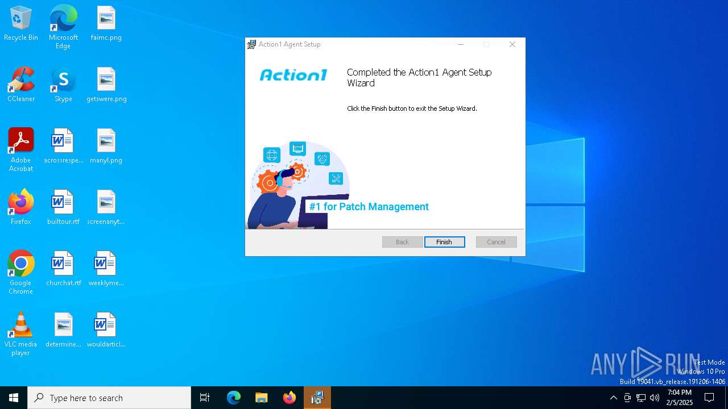The width and height of the screenshot is (728, 409).
Task: Launch Firefox from the taskbar
Action: 289,398
